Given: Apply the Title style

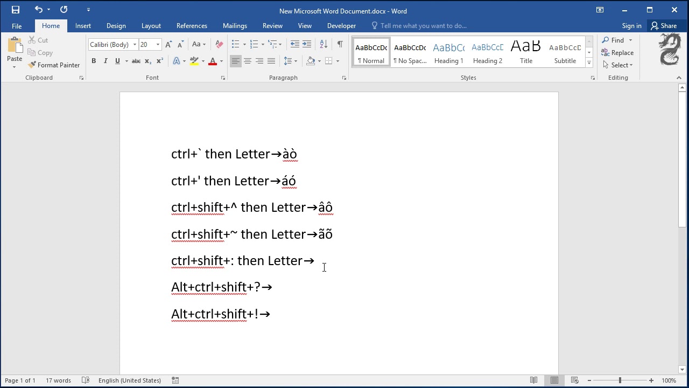Looking at the screenshot, I should [526, 52].
